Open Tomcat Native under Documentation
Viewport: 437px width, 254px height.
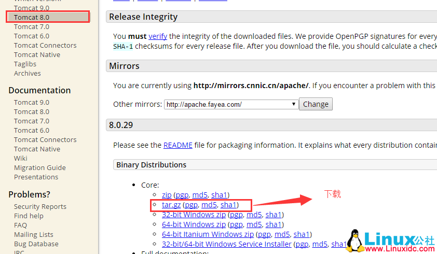coord(37,149)
